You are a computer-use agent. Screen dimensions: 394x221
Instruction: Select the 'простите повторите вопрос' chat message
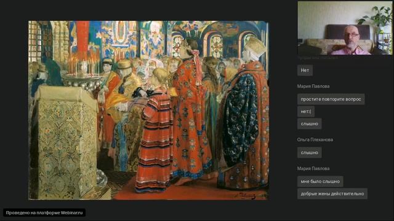(331, 99)
